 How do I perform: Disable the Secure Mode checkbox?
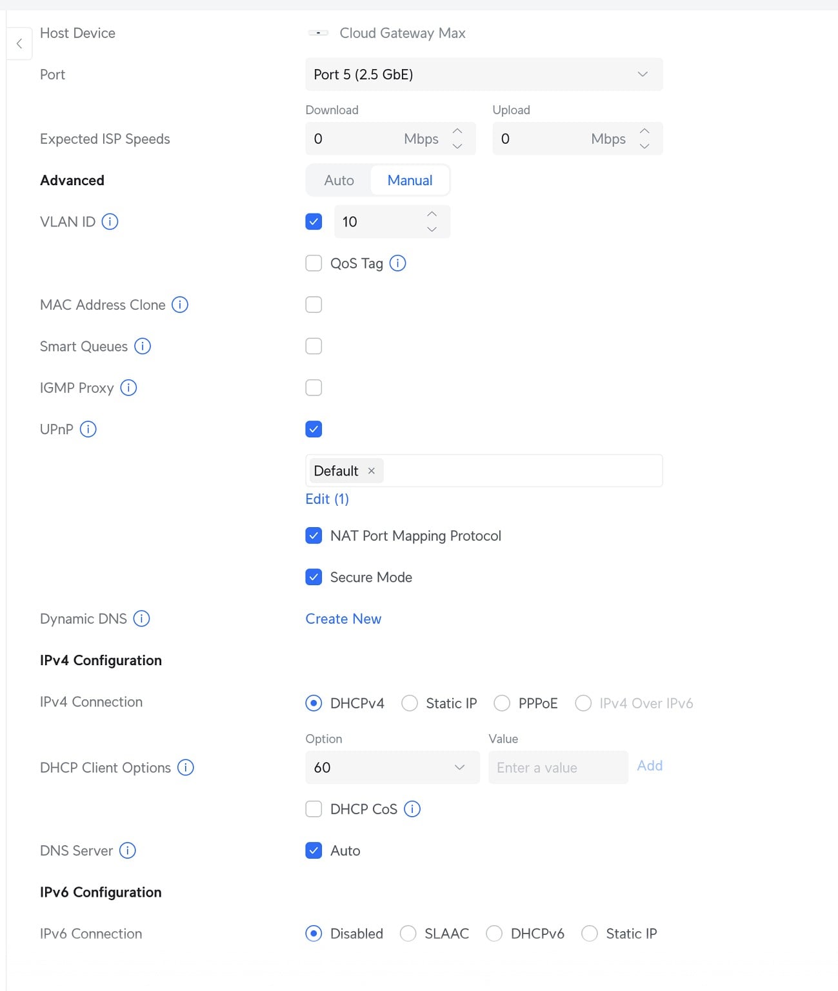pyautogui.click(x=314, y=577)
